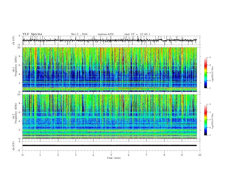The image size is (225, 174).
Task: Click the "start UT = 12:40: 1" text
Action: click(137, 34)
